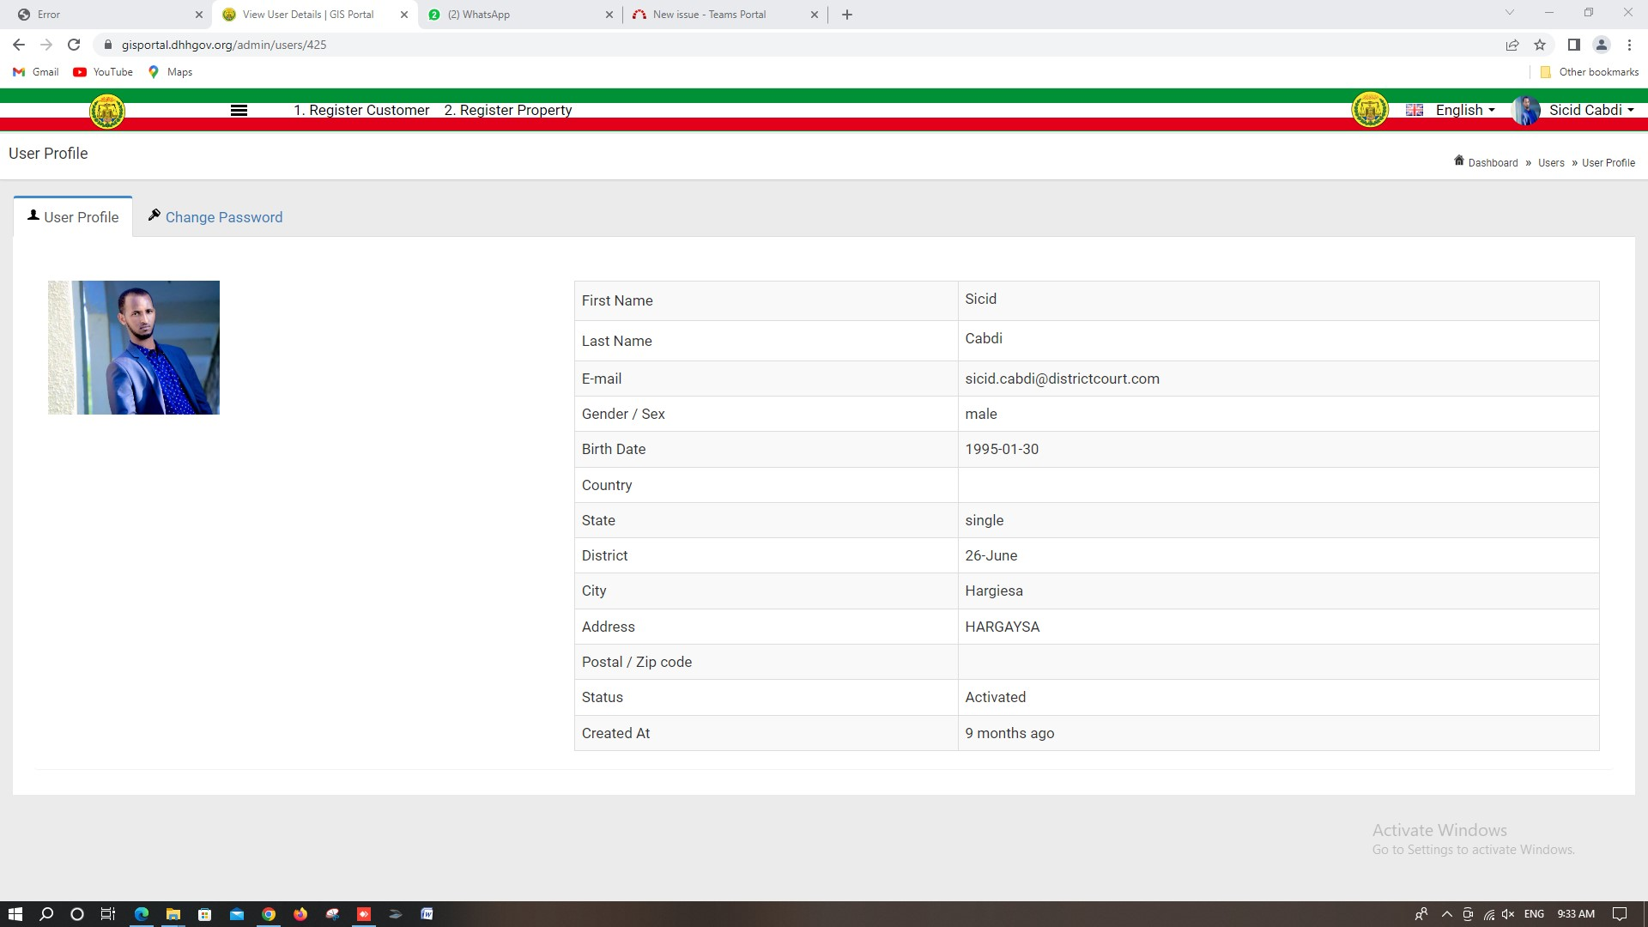1648x927 pixels.
Task: Open Other bookmarks folder
Action: 1590,72
